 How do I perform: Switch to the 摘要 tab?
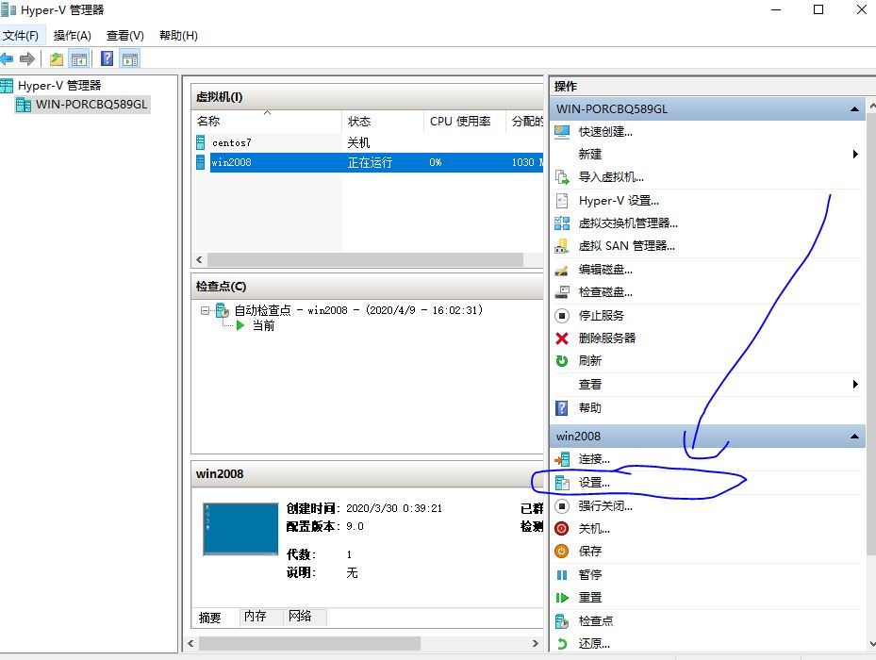click(x=210, y=618)
